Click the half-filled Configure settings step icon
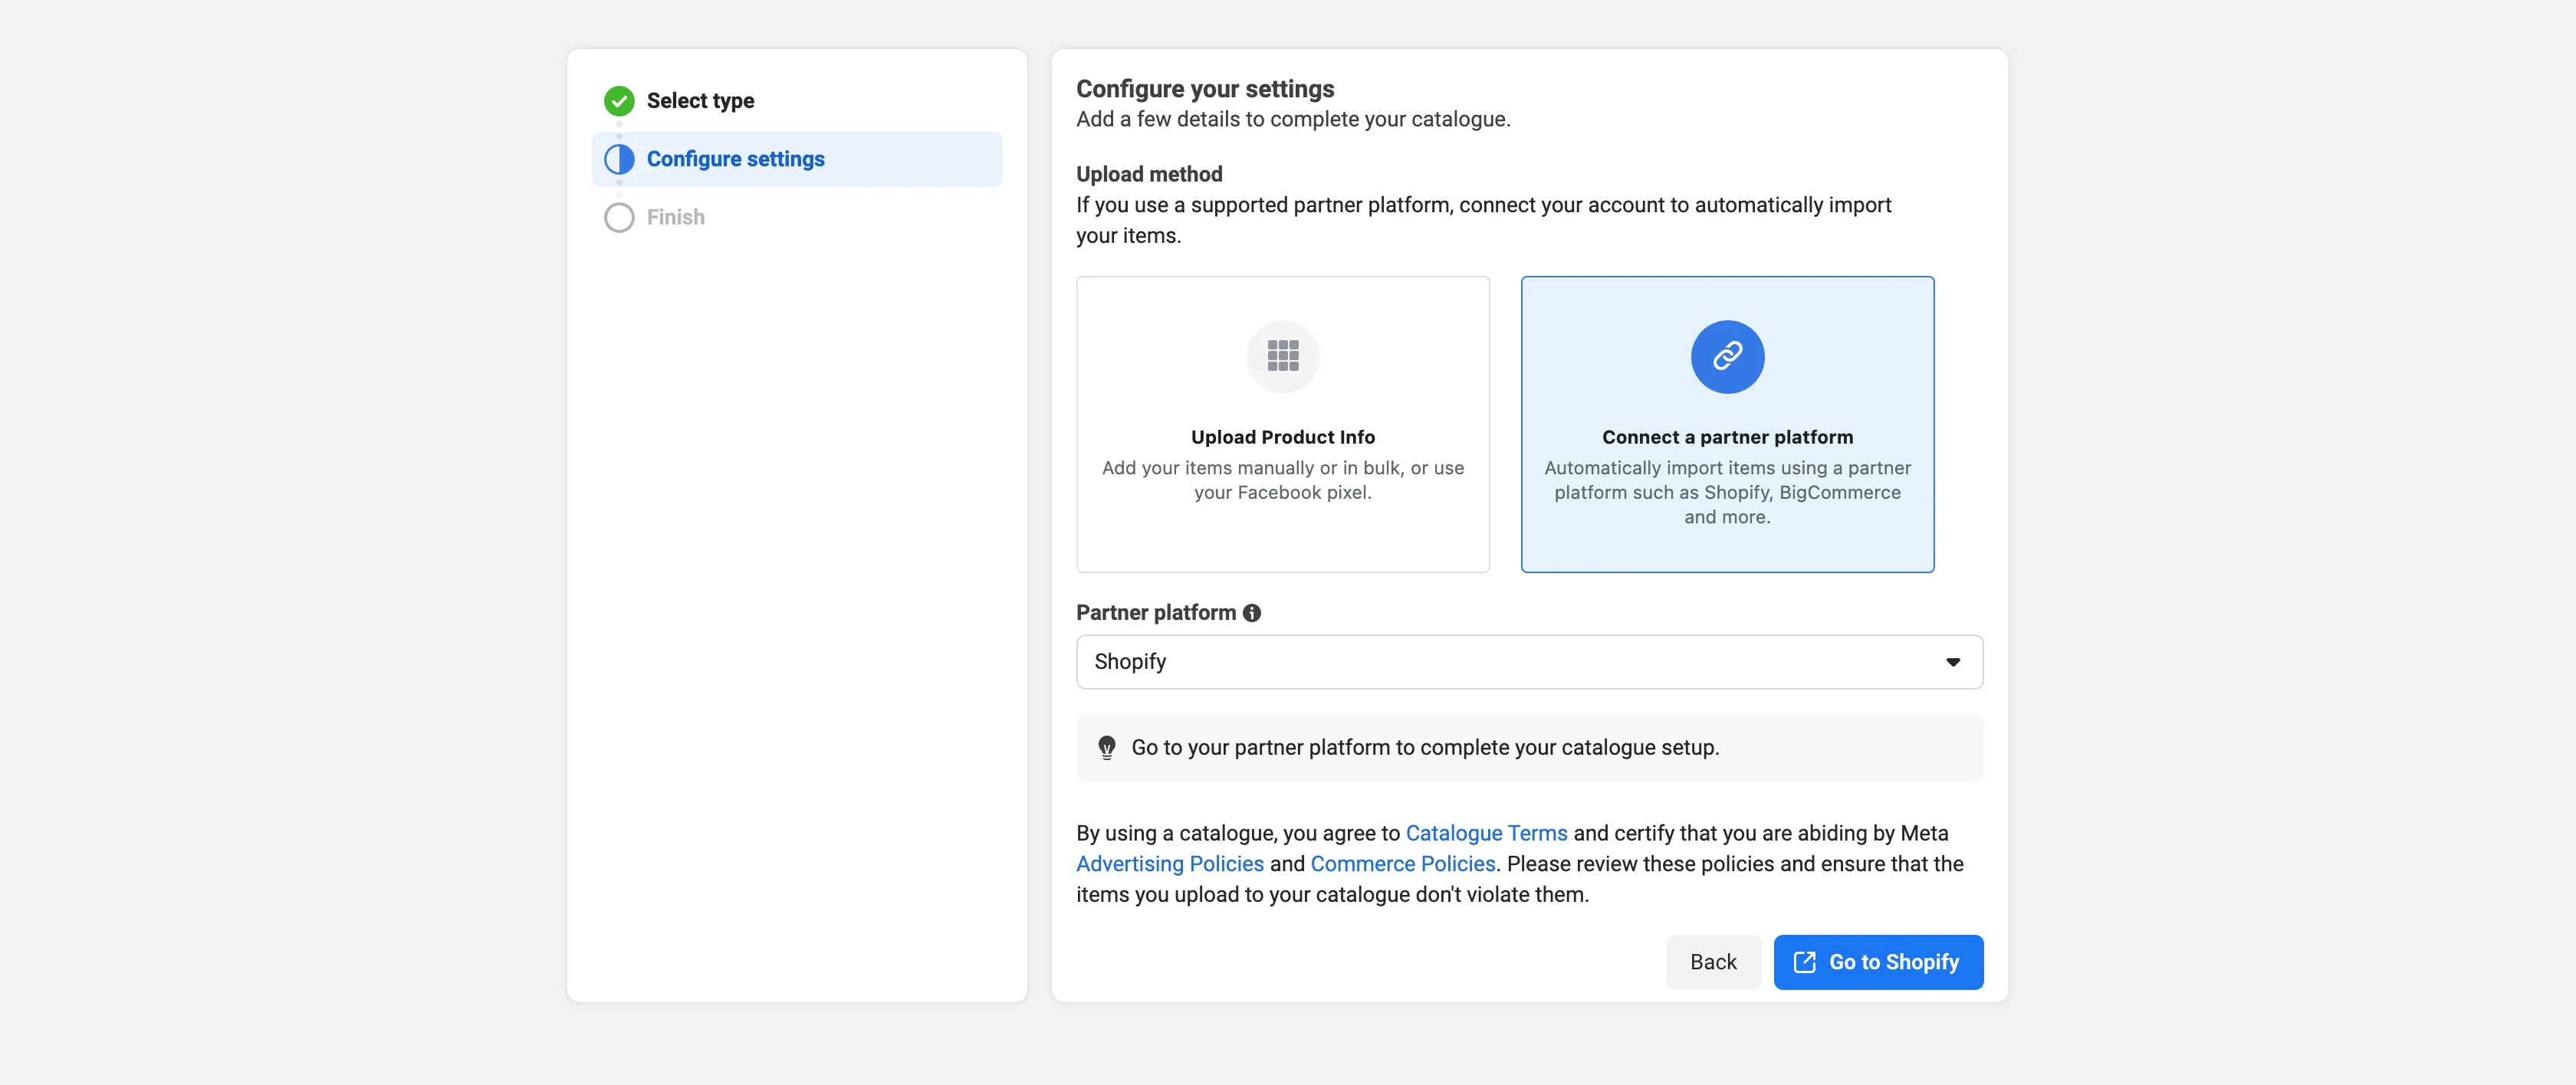The height and width of the screenshot is (1085, 2576). tap(619, 159)
